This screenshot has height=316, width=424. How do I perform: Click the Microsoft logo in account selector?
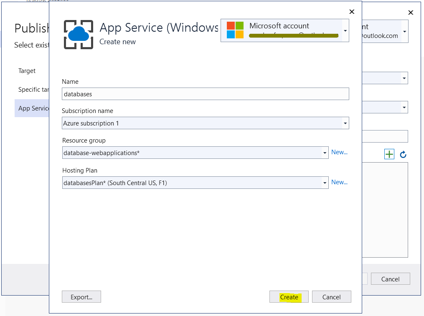tap(235, 30)
